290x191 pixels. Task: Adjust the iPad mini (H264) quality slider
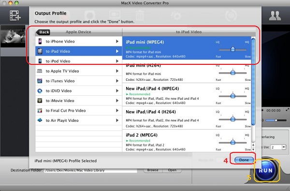[x=232, y=73]
